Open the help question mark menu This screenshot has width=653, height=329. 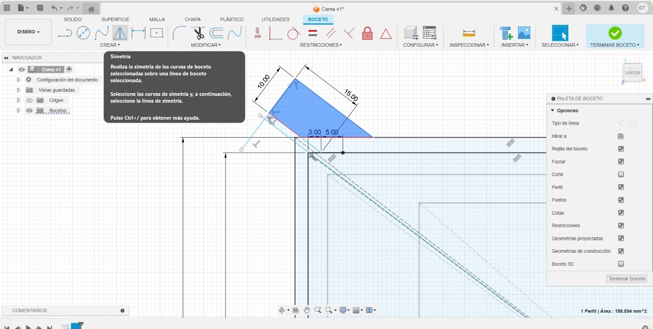tap(625, 8)
